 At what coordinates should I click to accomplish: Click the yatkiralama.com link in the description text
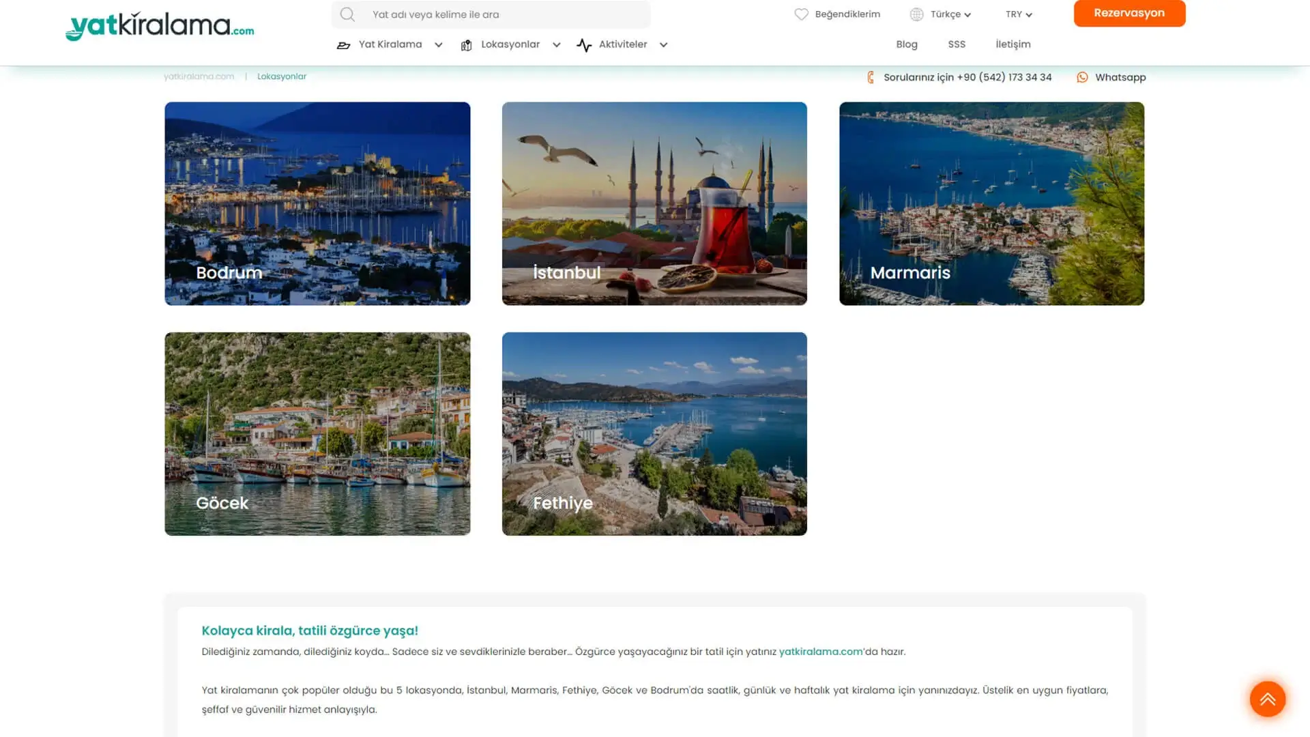(821, 652)
